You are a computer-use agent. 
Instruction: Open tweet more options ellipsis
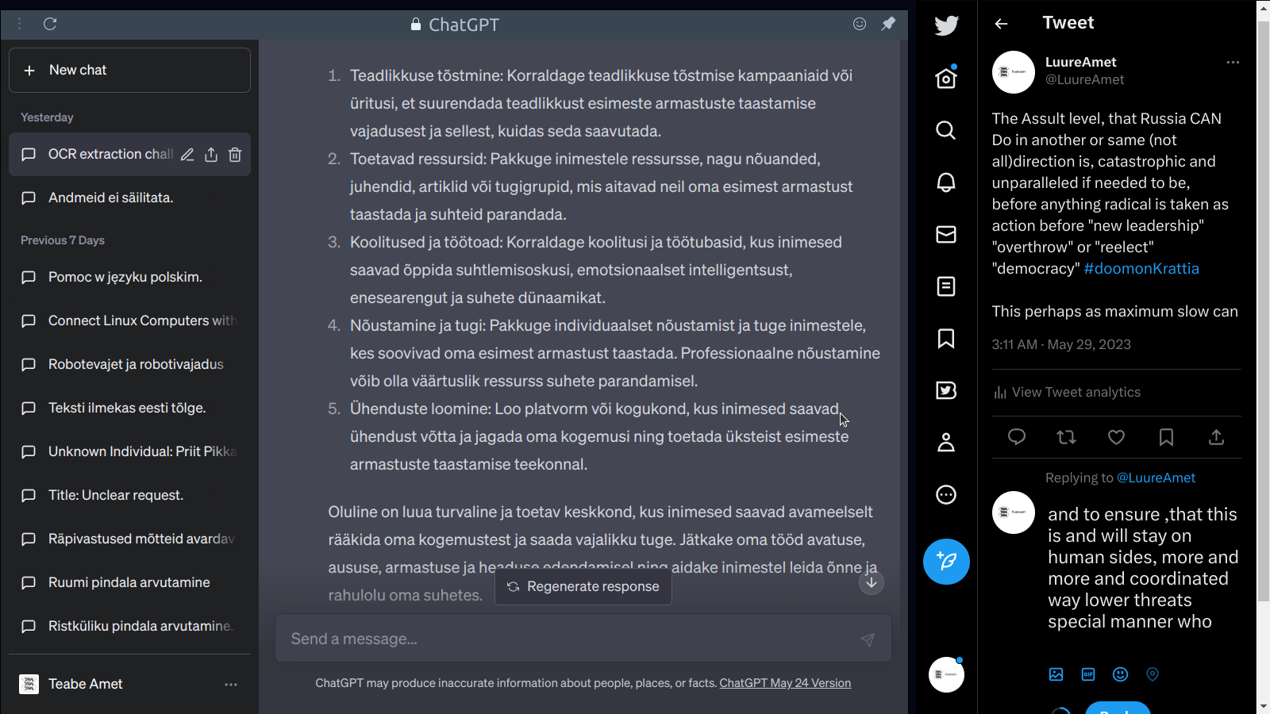[1233, 62]
